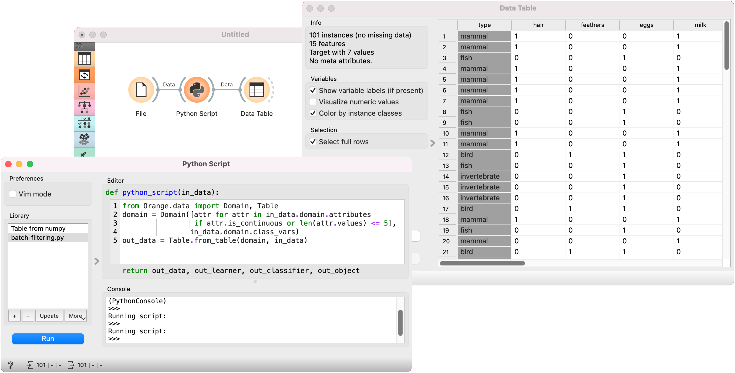735x373 pixels.
Task: Uncheck Color by instance classes
Action: click(x=313, y=113)
